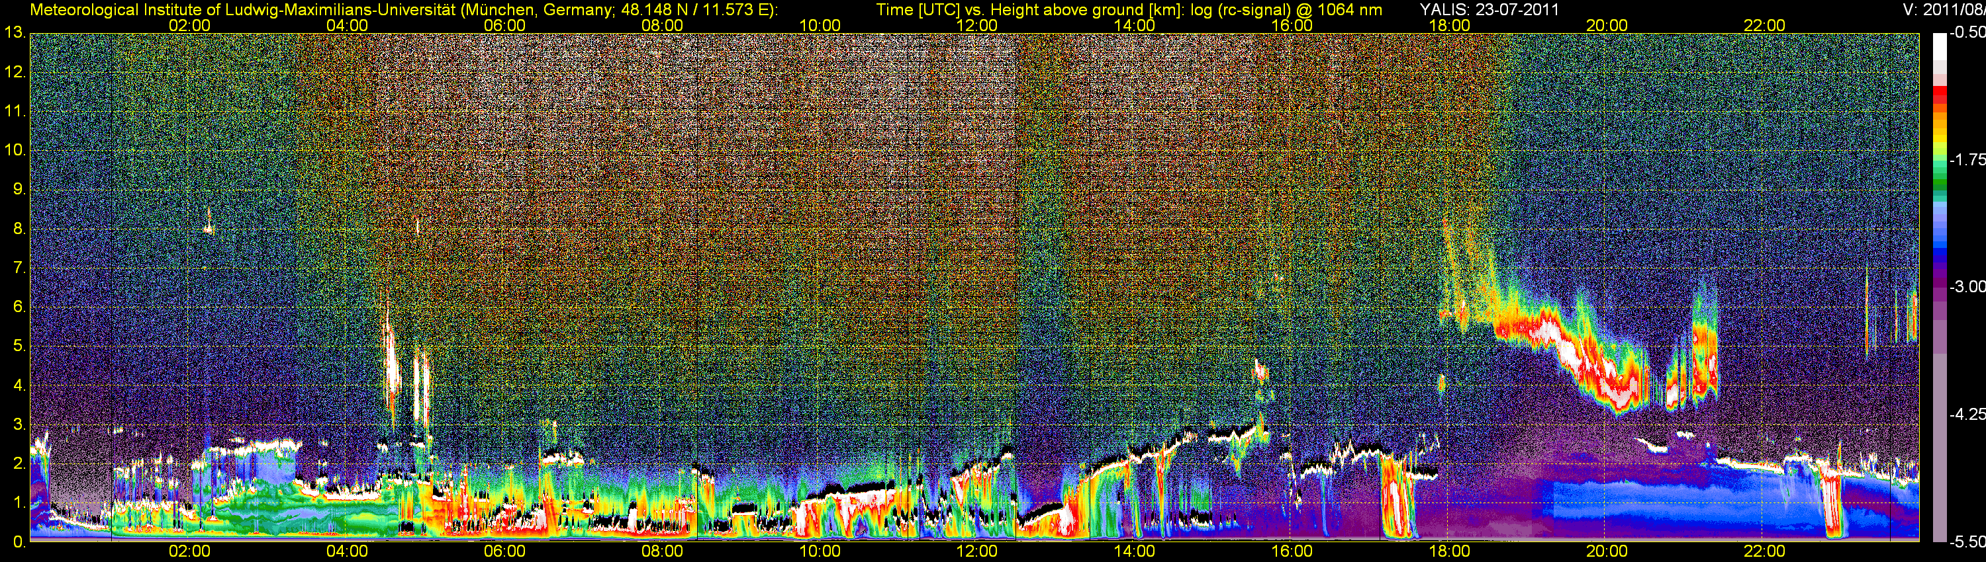Click the 22:00 label on the bottom time axis
1986x562 pixels.
[1765, 551]
